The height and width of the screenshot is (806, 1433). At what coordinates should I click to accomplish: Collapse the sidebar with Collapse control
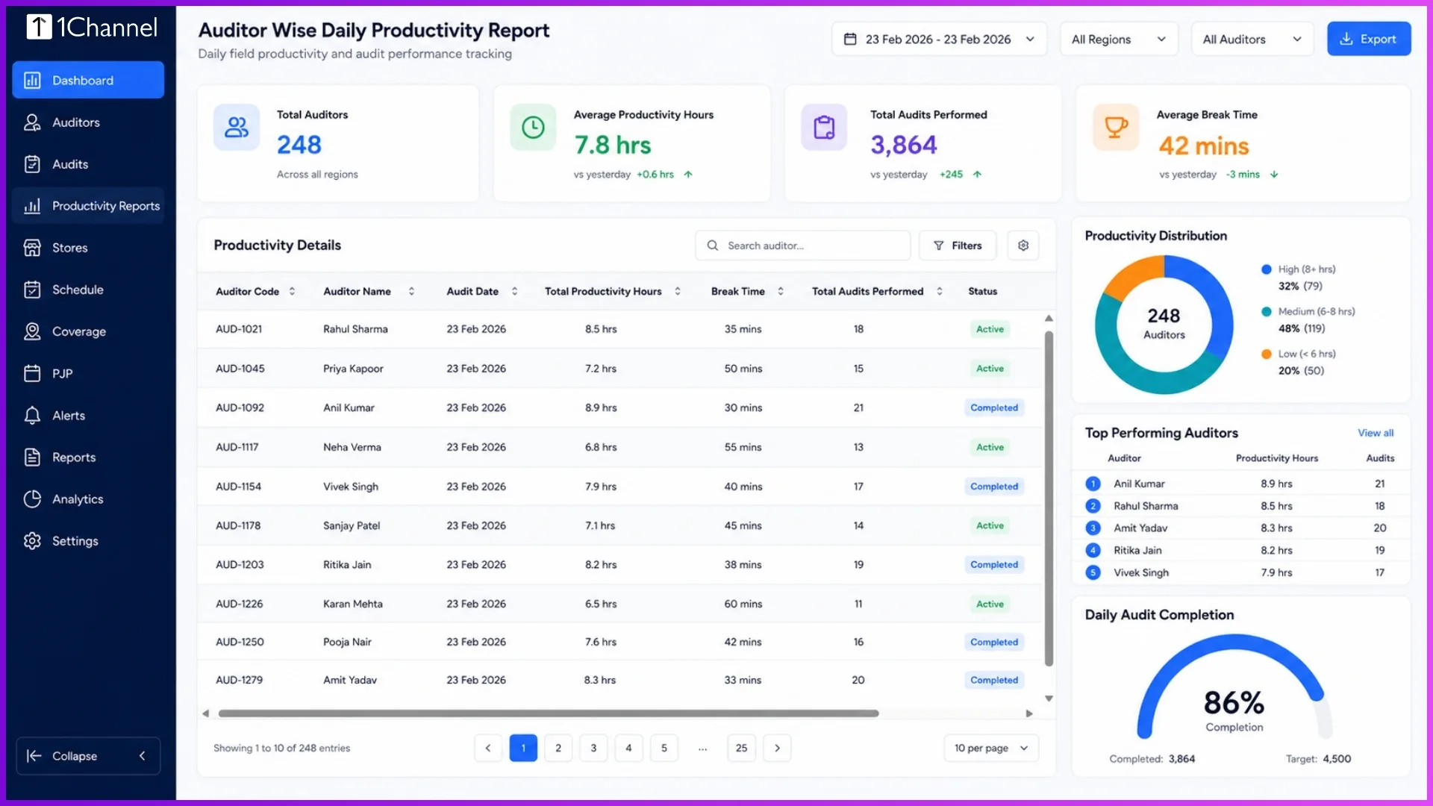coord(88,756)
